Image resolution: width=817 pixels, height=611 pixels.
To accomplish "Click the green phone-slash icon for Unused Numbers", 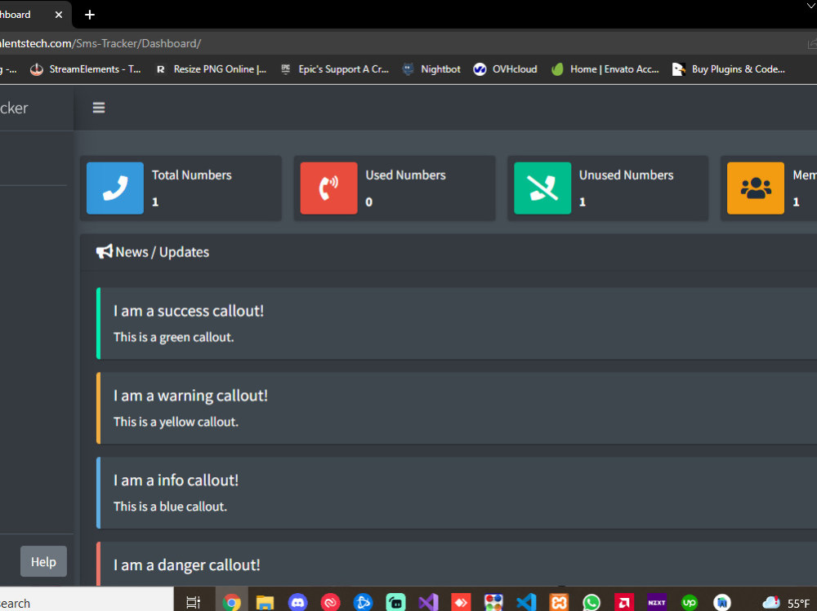I will point(542,188).
